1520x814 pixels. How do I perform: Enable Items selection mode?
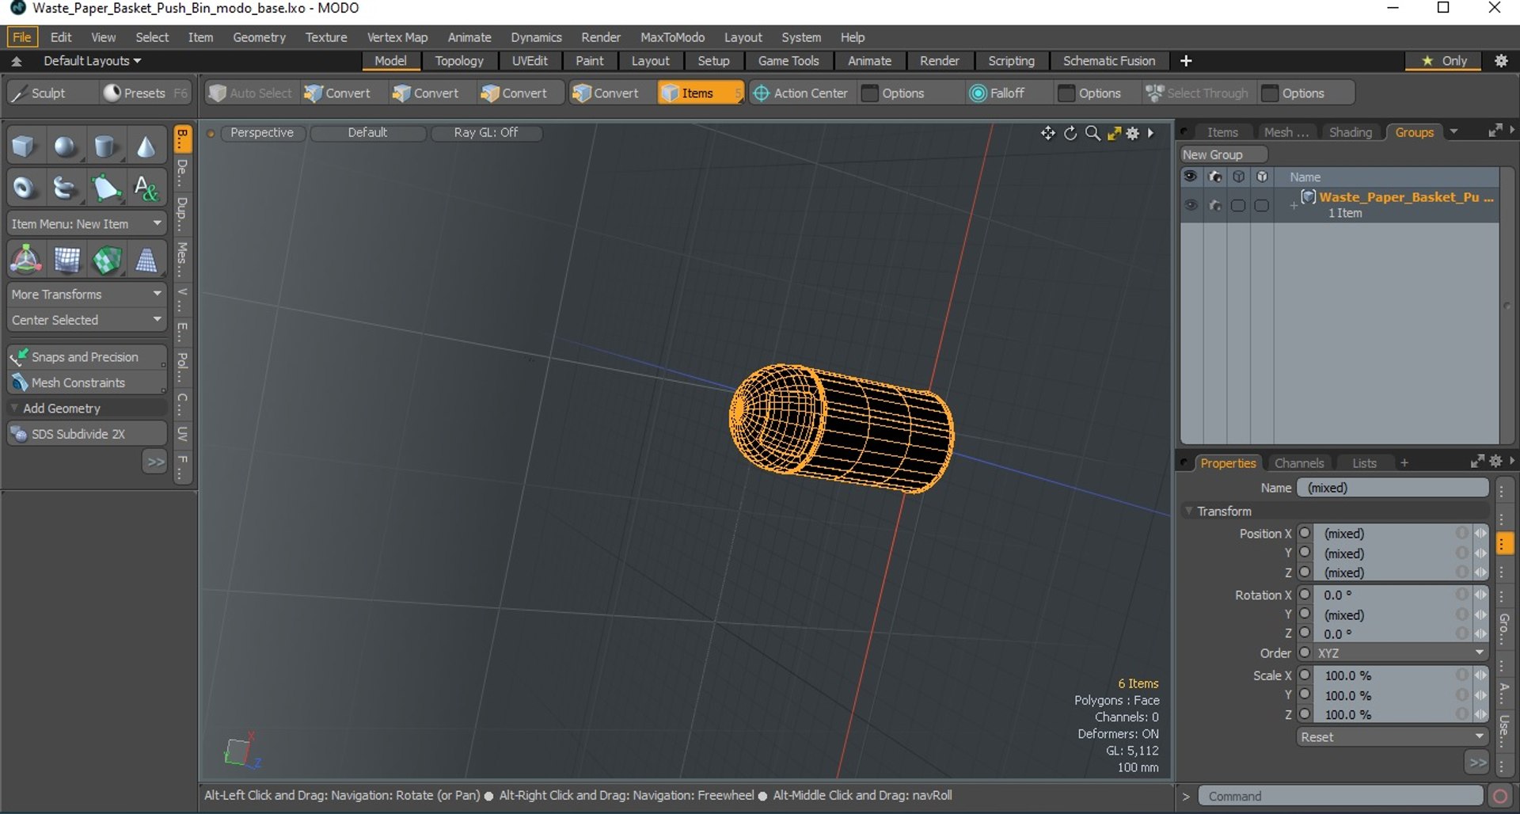click(700, 93)
